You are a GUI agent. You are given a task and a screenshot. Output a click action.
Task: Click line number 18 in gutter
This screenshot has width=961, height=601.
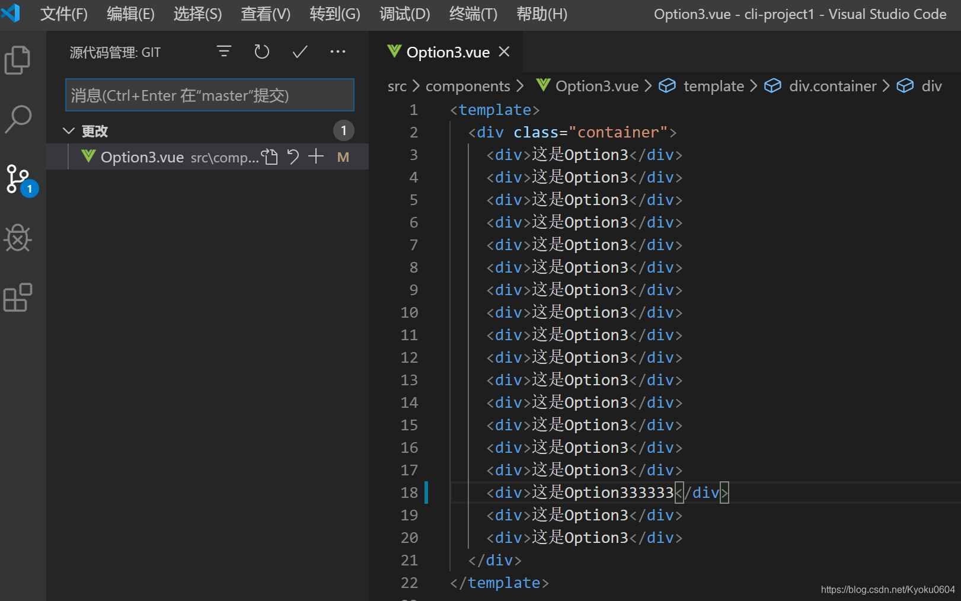(409, 493)
